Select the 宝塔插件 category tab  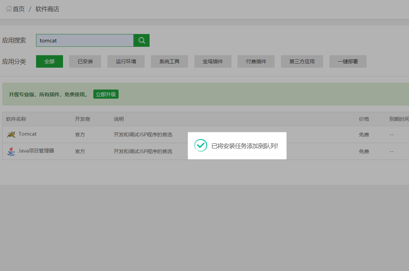tap(213, 61)
